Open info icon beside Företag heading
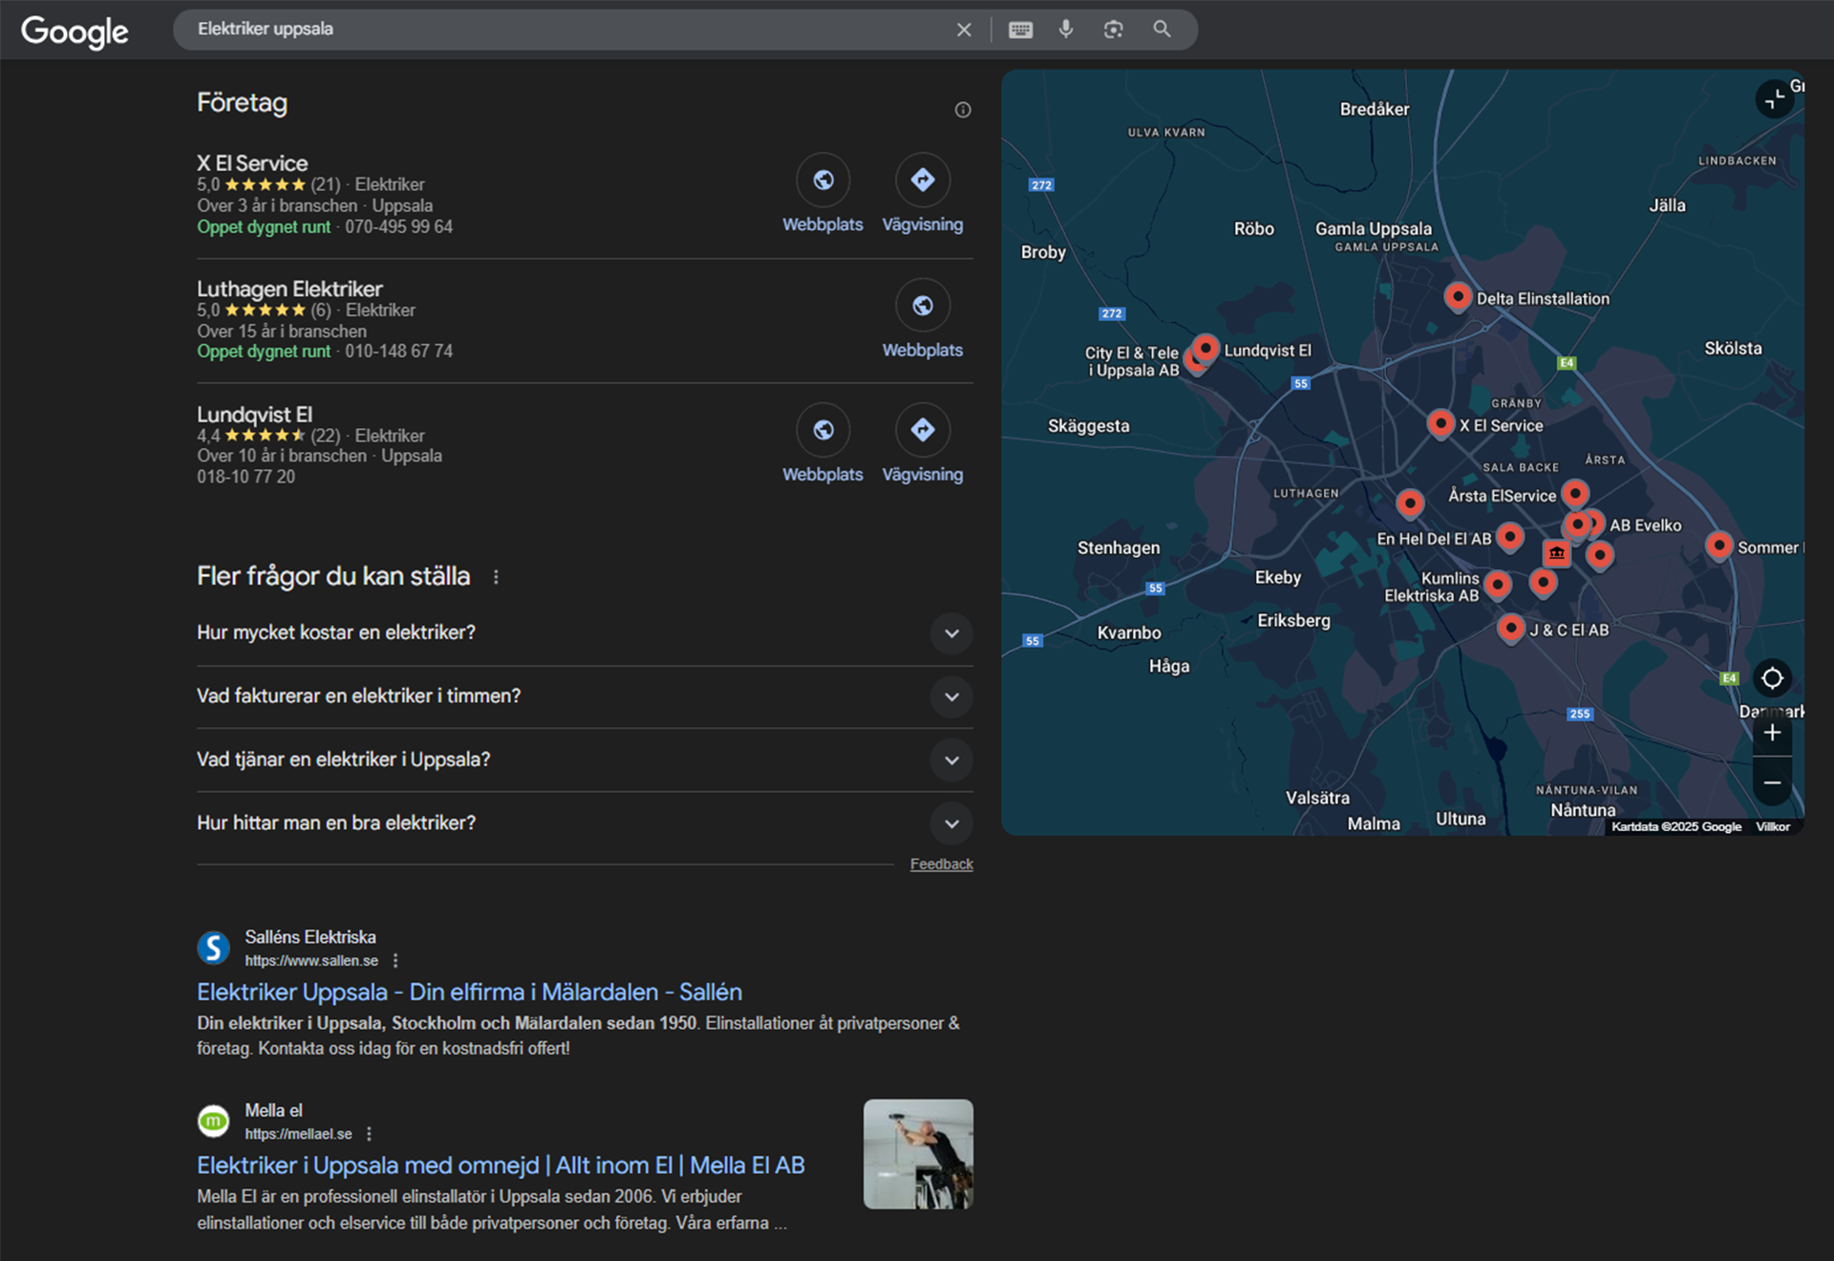The width and height of the screenshot is (1834, 1261). coord(963,110)
